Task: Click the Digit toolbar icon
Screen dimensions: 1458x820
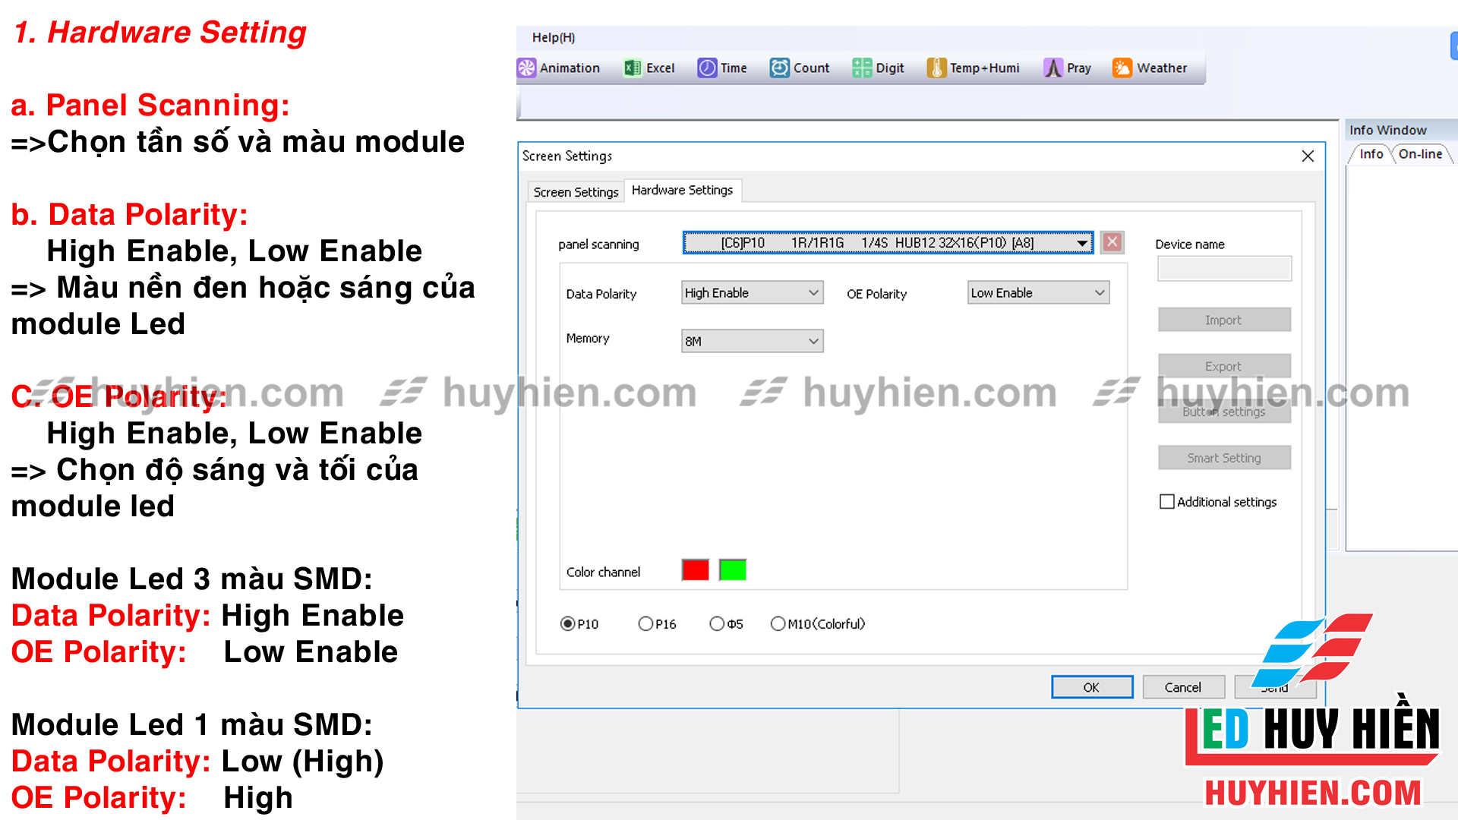Action: pyautogui.click(x=862, y=68)
